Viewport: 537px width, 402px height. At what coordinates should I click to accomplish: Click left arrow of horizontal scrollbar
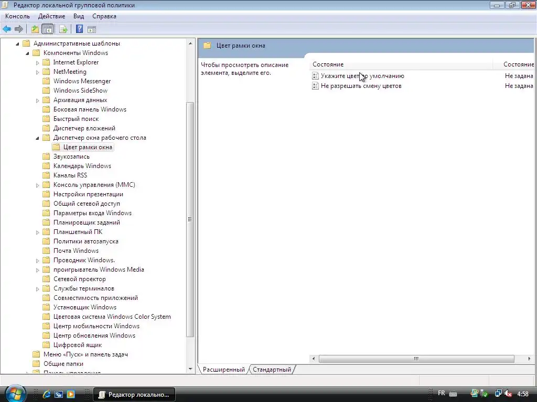tap(314, 359)
